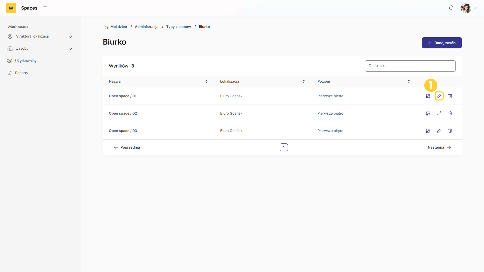Edit Open space / 03 with the pencil icon

click(x=439, y=131)
